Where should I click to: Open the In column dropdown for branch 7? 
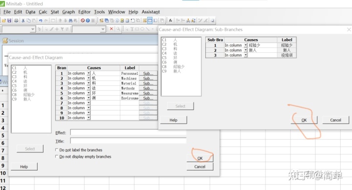[88, 103]
